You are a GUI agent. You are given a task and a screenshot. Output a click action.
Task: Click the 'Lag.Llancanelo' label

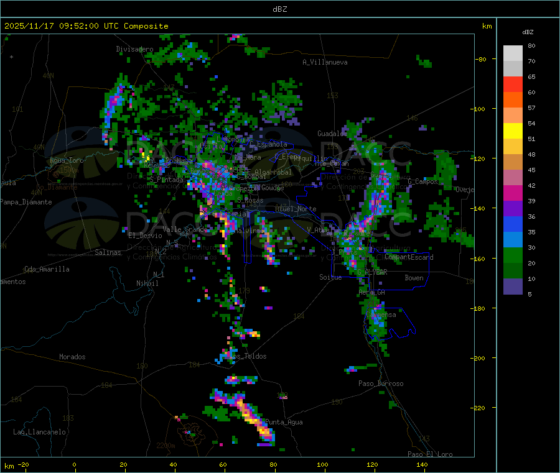39,432
